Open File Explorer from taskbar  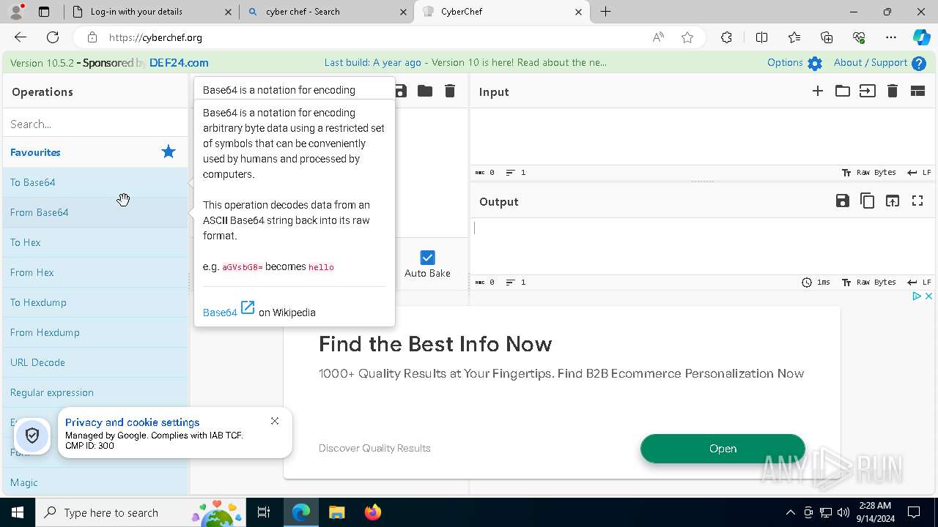click(x=337, y=512)
